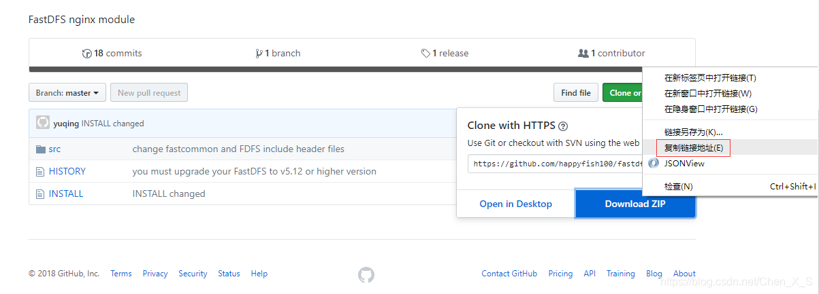Open in Desktop link
The image size is (819, 294).
pyautogui.click(x=516, y=204)
